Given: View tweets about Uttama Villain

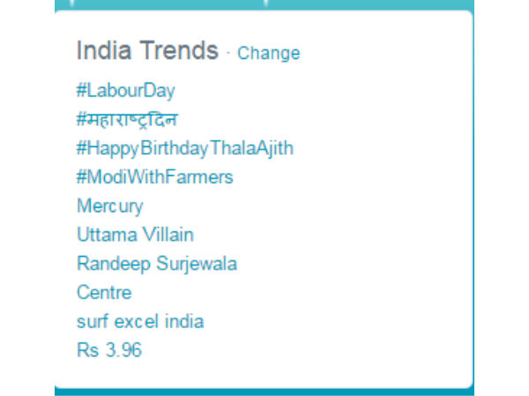Looking at the screenshot, I should [135, 234].
